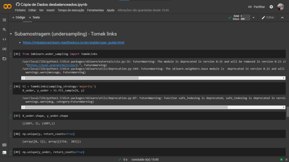Click the horizontal scrollbar under cell 46 output
Viewport: 289px width, 162px height.
tap(153, 107)
